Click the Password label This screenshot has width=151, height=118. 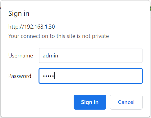pos(20,76)
